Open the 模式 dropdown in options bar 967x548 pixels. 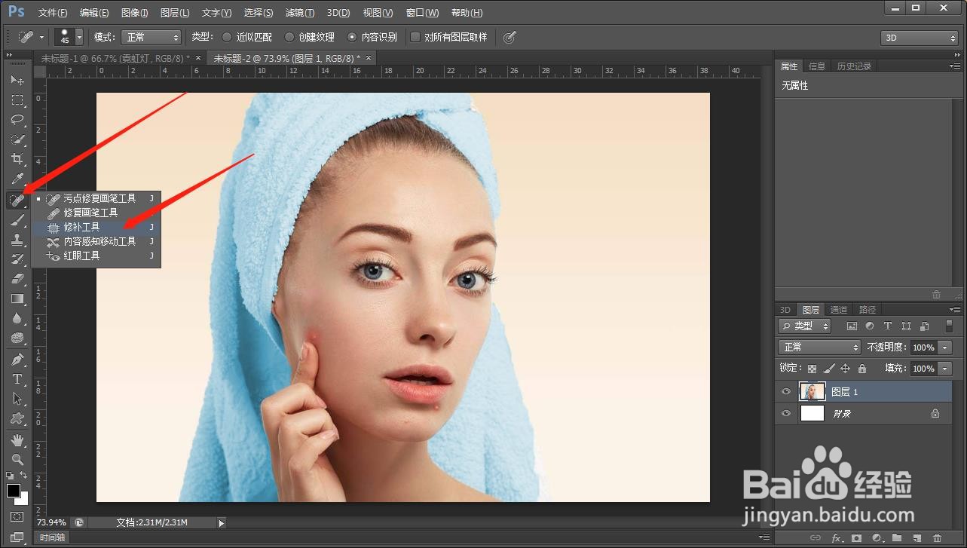(151, 37)
